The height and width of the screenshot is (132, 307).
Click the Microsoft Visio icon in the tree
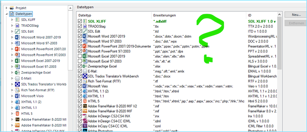pyautogui.click(x=17, y=96)
